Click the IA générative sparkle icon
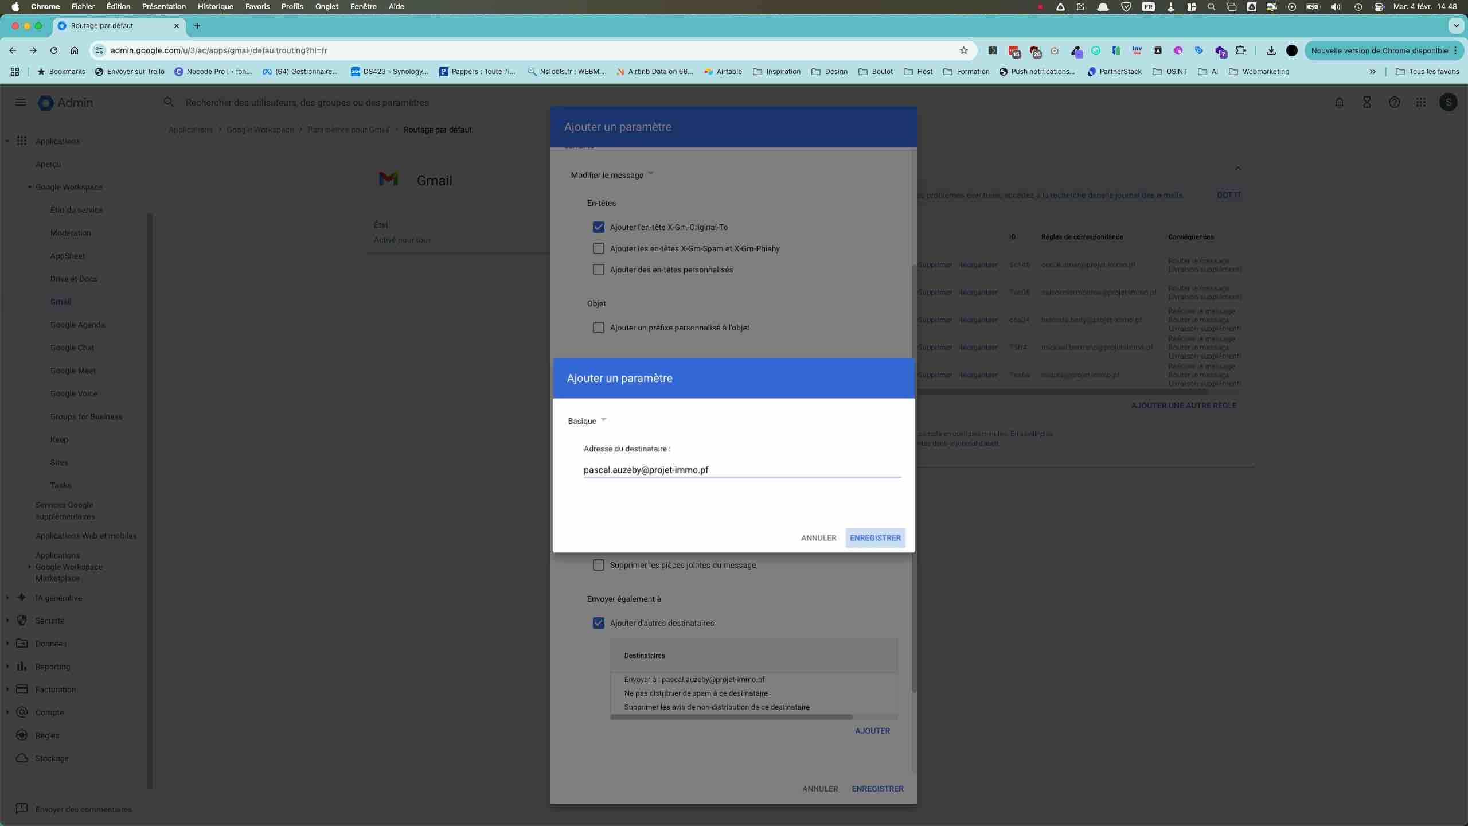The height and width of the screenshot is (826, 1468). click(22, 597)
